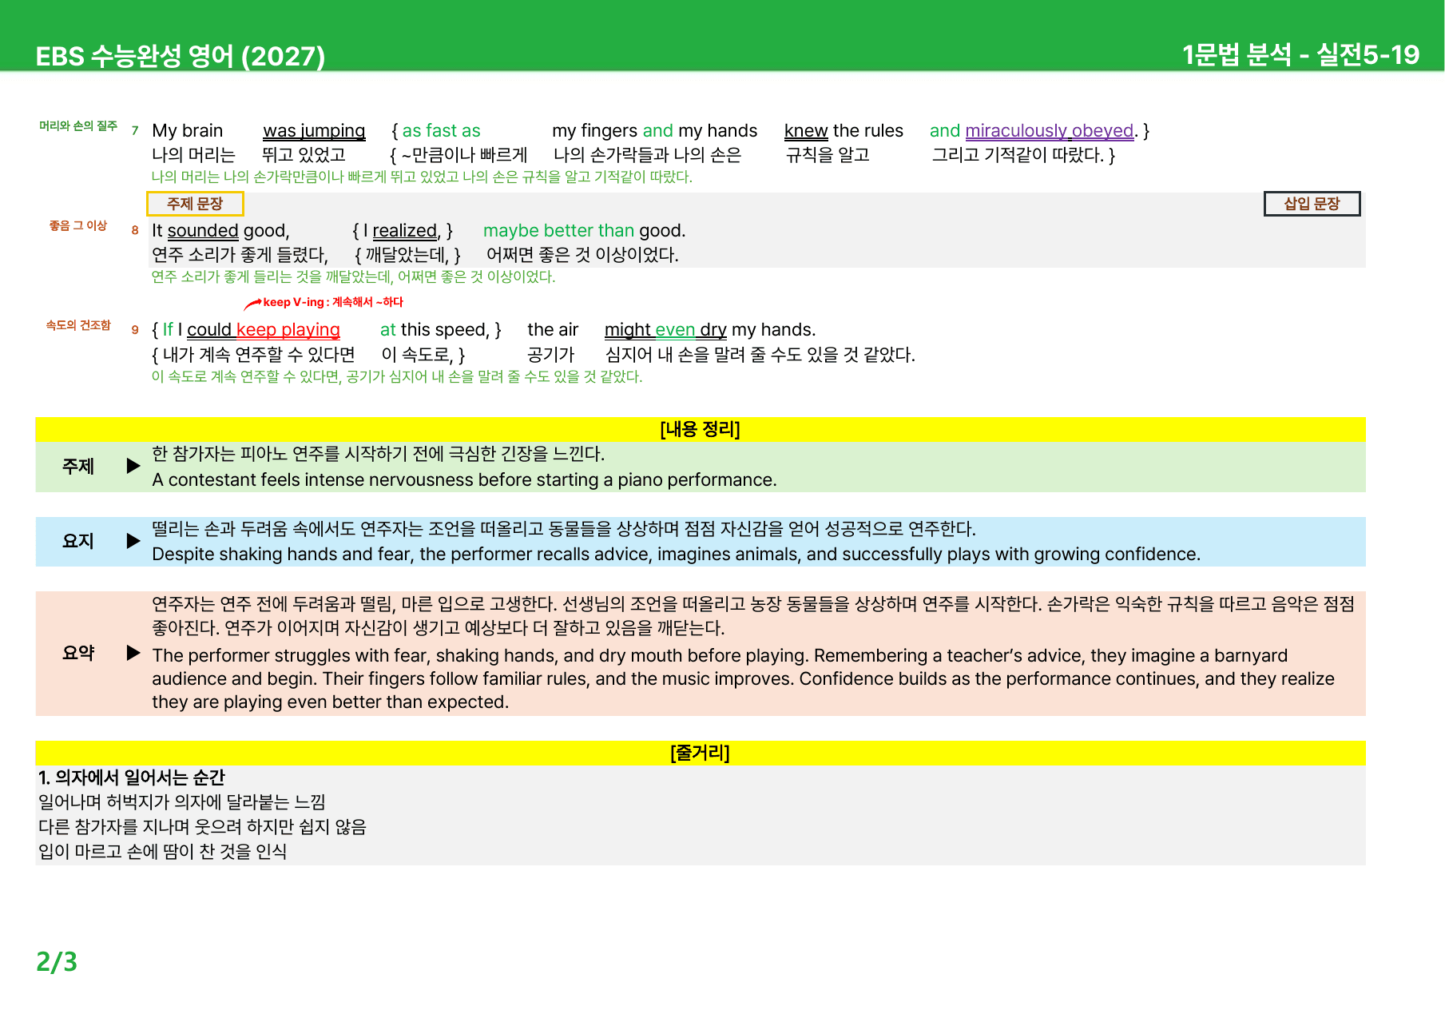Image resolution: width=1445 pixels, height=1022 pixels.
Task: Click the header title 'EBS 수능완성 영어 (2027)'
Action: point(181,56)
